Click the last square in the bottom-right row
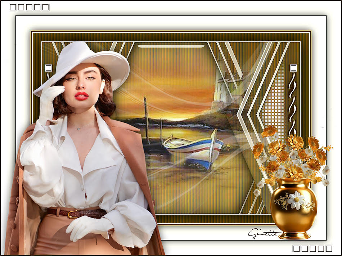 (x=329, y=248)
